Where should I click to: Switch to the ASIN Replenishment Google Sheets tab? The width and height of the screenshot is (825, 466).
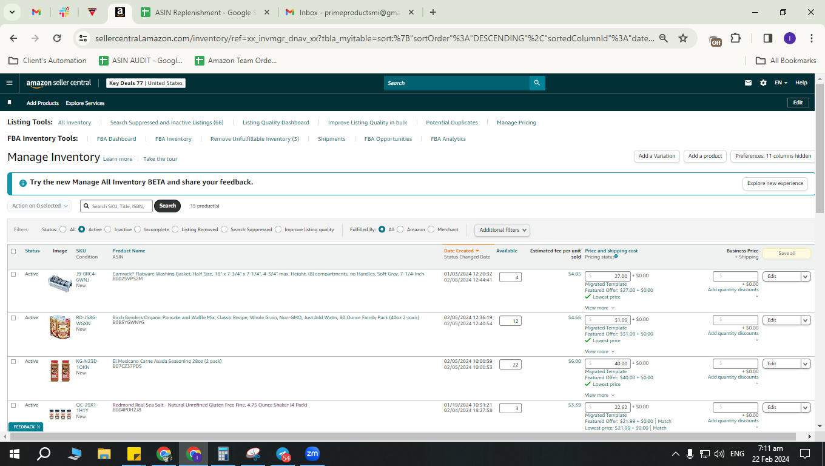click(204, 12)
